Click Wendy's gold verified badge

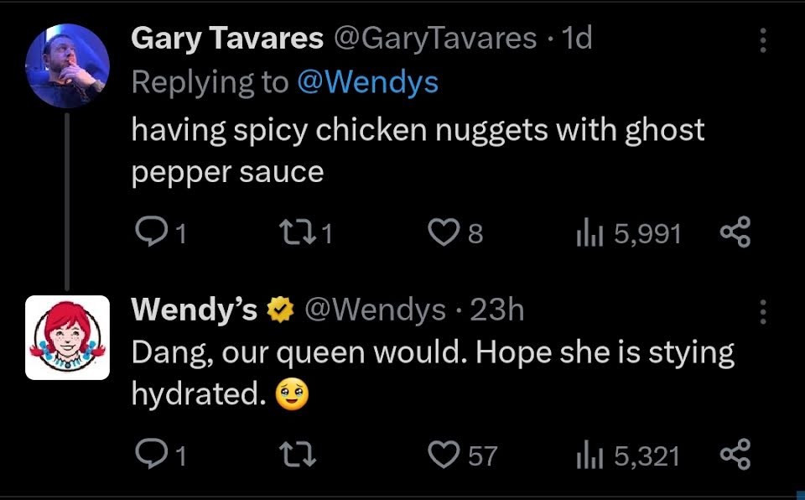(x=278, y=311)
